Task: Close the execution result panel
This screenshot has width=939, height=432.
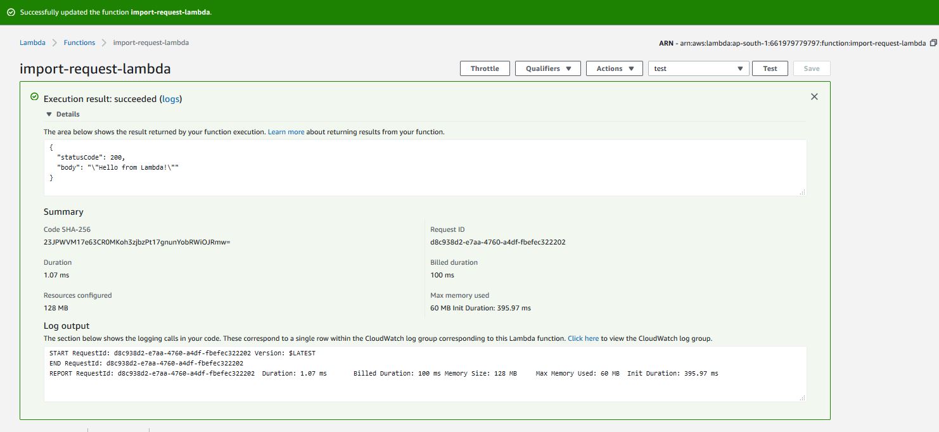Action: [x=814, y=97]
